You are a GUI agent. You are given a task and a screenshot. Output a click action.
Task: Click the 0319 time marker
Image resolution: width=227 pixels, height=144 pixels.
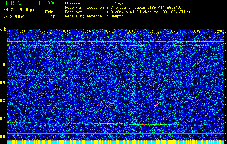[x=196, y=31]
